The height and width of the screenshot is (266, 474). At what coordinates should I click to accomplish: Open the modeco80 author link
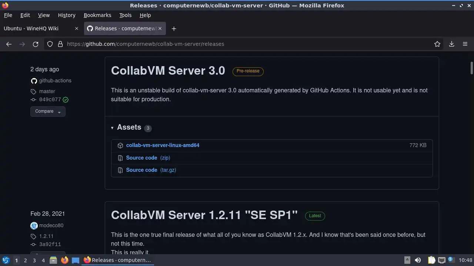coord(51,225)
